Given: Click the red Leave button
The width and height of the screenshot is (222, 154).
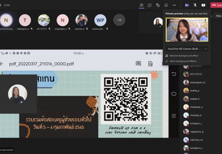Looking at the screenshot, I should (216, 5).
